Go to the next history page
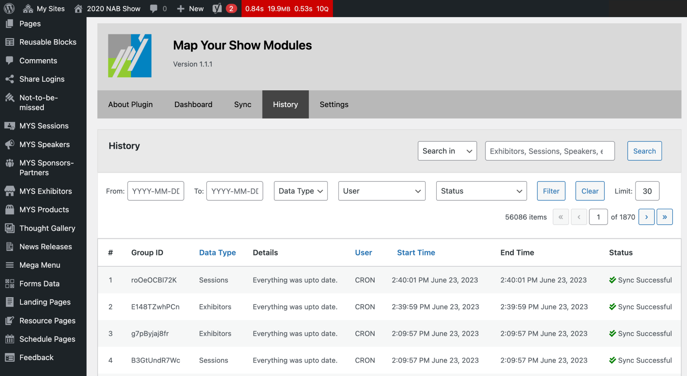687x376 pixels. tap(646, 217)
